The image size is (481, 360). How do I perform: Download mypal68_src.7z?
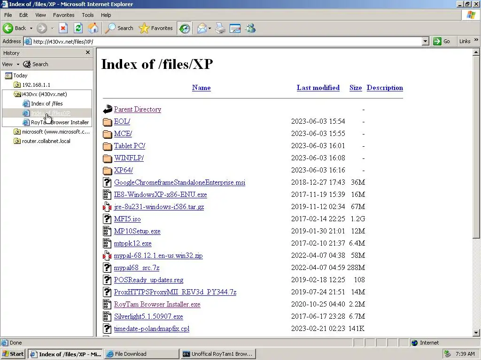[137, 268]
